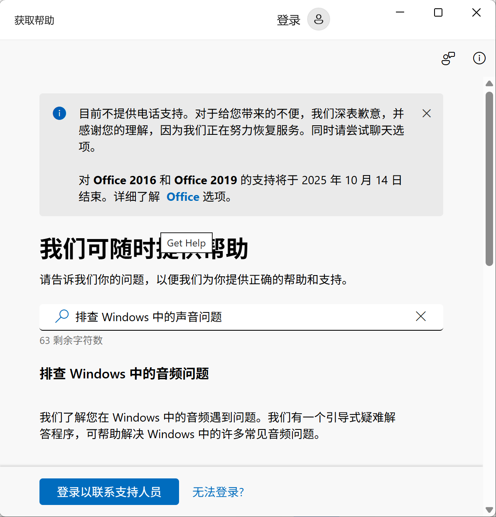Maximize the Get Help window
This screenshot has width=496, height=517.
[x=438, y=13]
